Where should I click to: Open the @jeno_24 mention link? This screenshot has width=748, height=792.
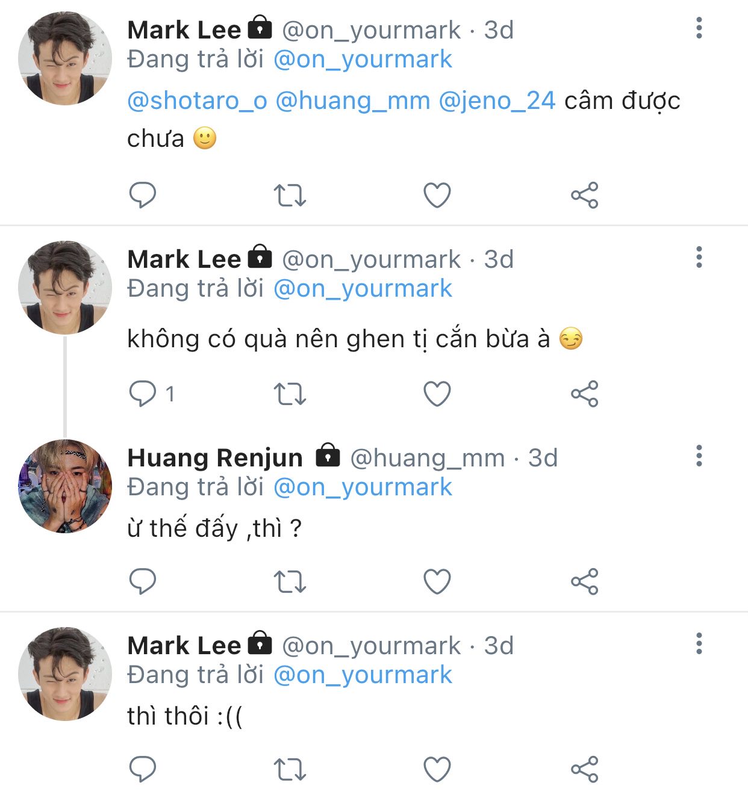click(x=497, y=101)
